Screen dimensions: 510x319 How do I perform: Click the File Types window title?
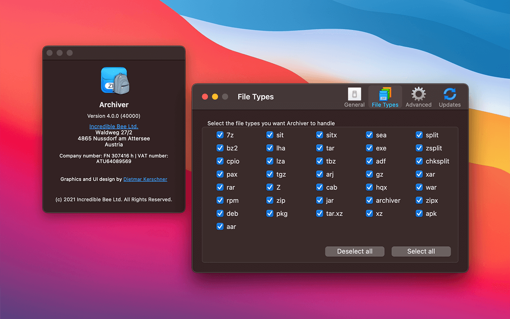[x=256, y=97]
